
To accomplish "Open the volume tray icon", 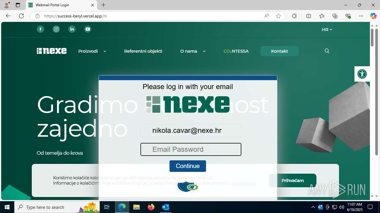I will tap(342, 207).
